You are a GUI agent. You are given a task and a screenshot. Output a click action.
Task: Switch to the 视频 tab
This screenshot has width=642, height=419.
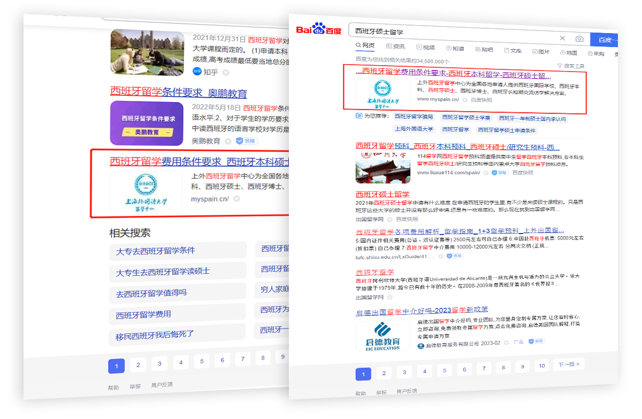pos(425,48)
